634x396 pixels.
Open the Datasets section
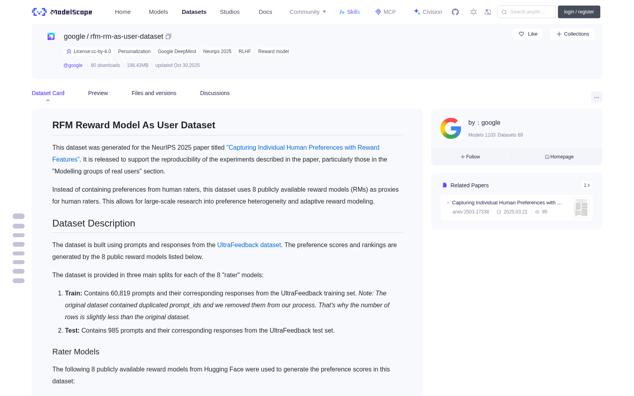pyautogui.click(x=194, y=12)
